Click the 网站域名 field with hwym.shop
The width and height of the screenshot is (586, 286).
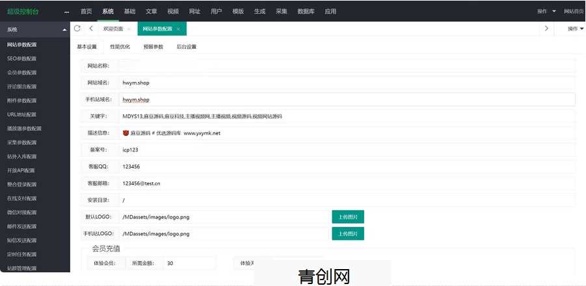(347, 83)
